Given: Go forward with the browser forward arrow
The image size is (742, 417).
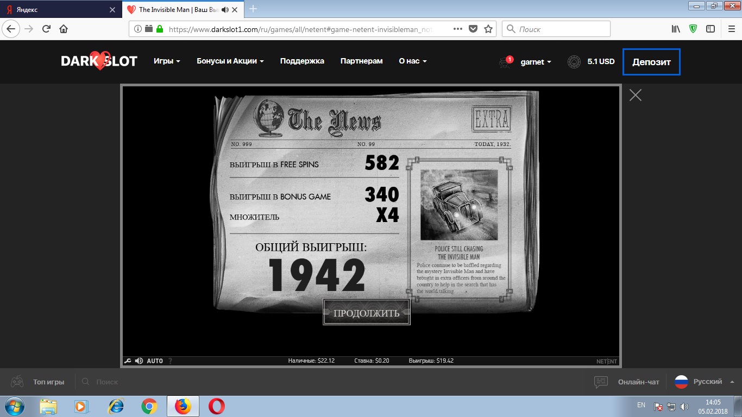Looking at the screenshot, I should 29,29.
